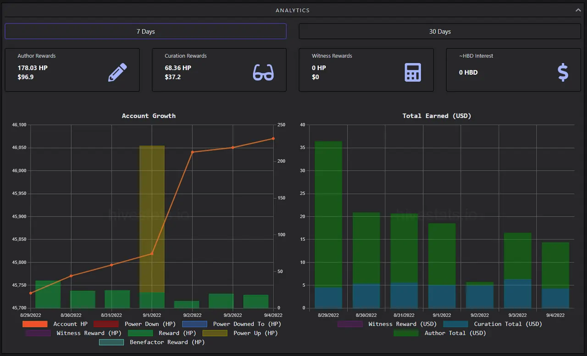Click the green Reward (HP) legend swatch
Viewport: 587px width, 356px height.
pyautogui.click(x=140, y=333)
